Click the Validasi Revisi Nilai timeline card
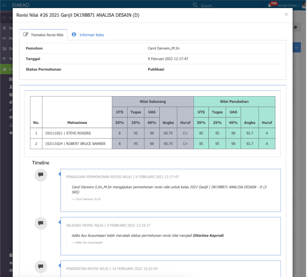This screenshot has height=277, width=307. (170, 236)
